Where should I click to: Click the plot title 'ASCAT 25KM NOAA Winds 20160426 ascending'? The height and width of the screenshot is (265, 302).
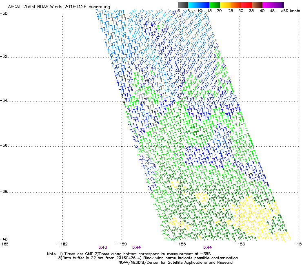(x=59, y=7)
